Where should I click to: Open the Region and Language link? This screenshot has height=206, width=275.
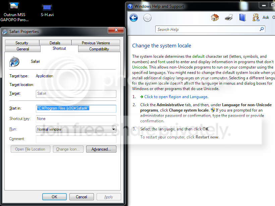[176, 97]
